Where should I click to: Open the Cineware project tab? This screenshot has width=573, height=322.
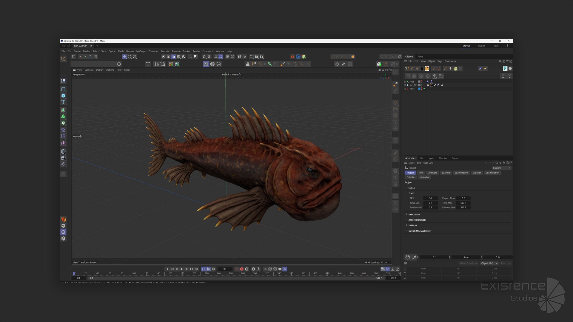coord(432,173)
